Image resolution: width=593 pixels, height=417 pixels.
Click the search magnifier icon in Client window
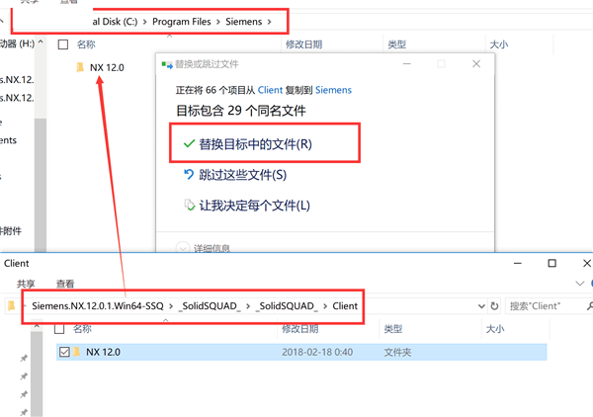point(589,306)
